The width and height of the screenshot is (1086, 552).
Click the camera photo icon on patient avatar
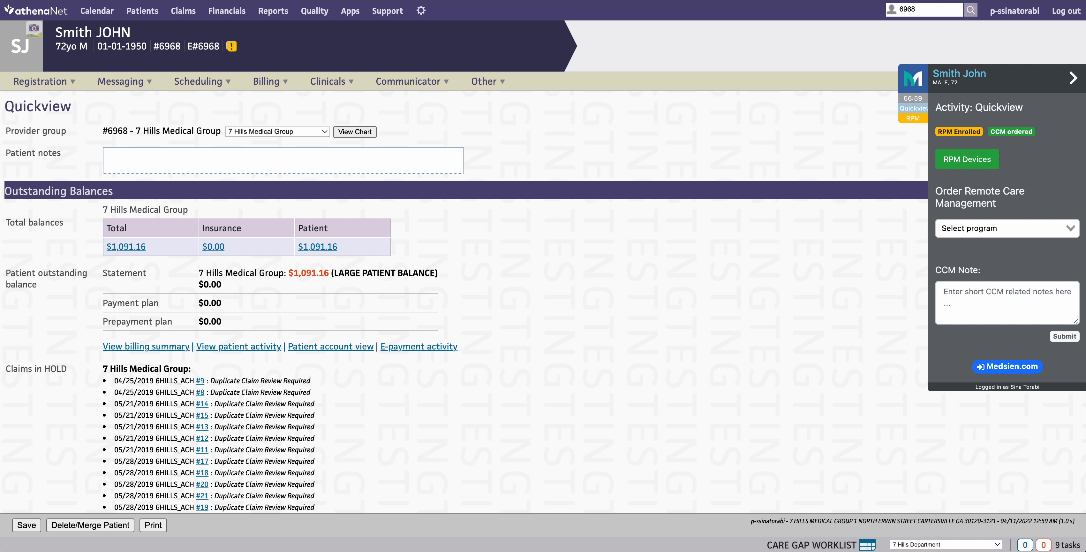[34, 28]
